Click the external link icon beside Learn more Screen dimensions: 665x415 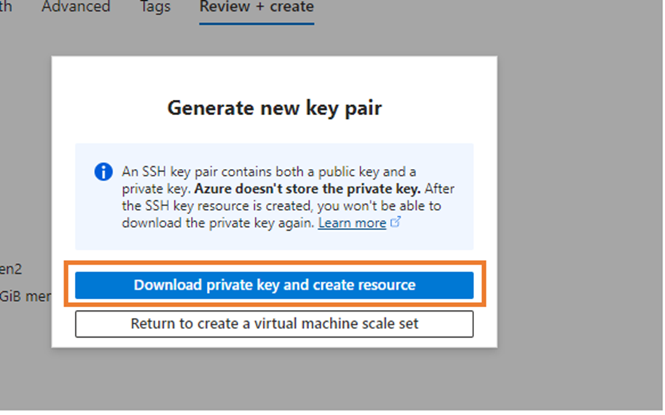click(x=396, y=223)
